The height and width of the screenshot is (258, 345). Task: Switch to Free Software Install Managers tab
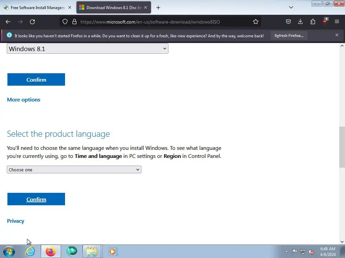point(38,7)
